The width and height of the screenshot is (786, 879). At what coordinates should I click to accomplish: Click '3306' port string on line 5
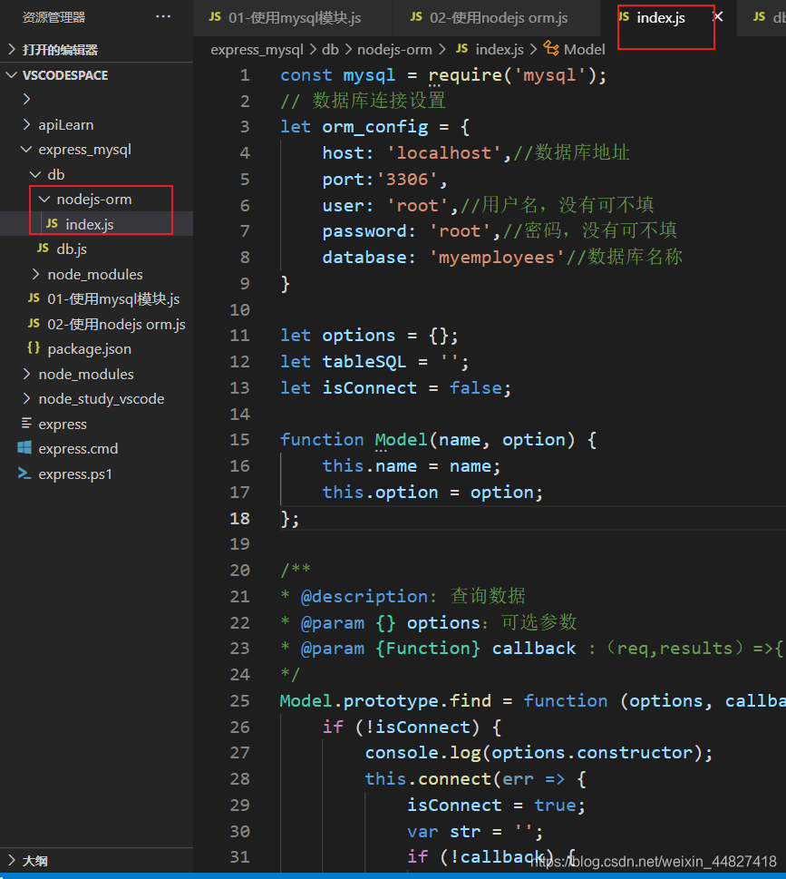point(407,180)
